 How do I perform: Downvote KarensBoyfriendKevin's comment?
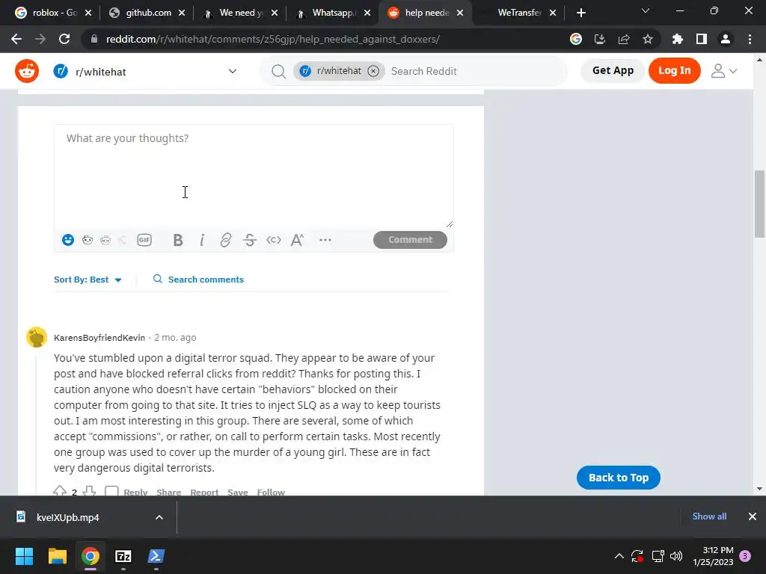tap(89, 491)
